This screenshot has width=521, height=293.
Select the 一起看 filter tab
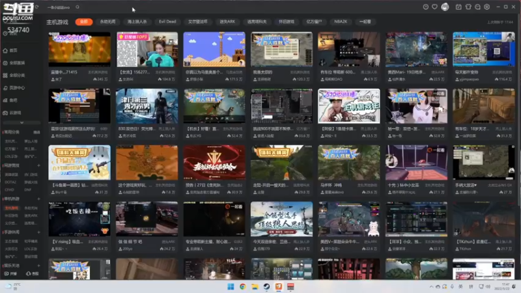pyautogui.click(x=365, y=21)
